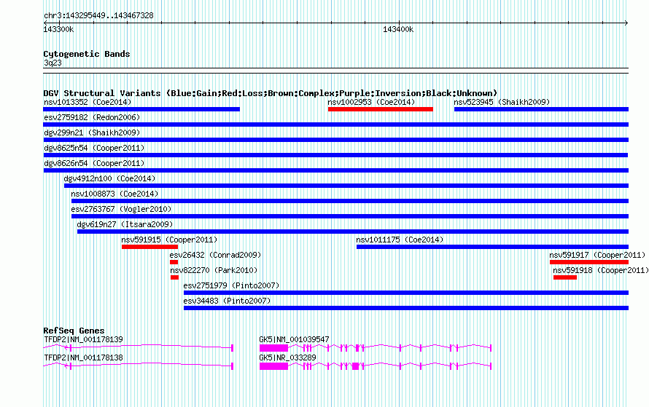The image size is (649, 407).
Task: Click the nsv1008873 (Coe2014) label
Action: tap(114, 194)
